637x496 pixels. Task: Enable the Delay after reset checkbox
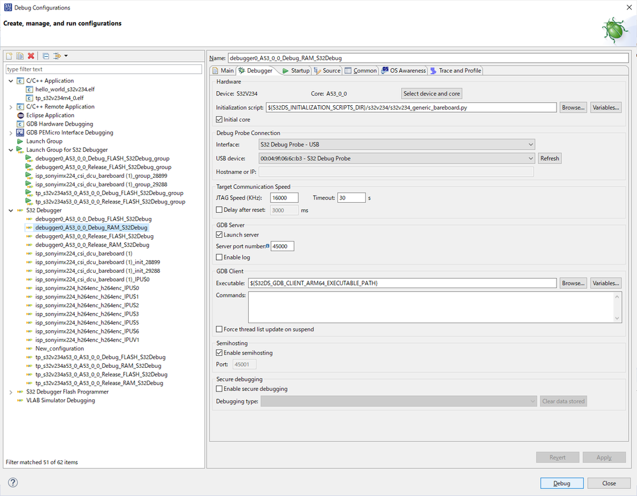pos(220,210)
